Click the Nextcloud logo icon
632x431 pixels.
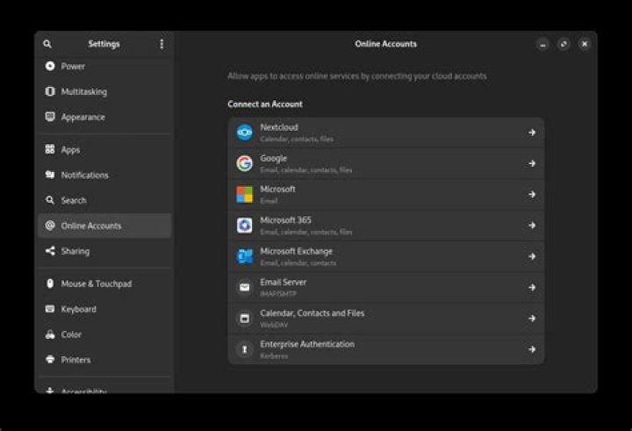(245, 133)
